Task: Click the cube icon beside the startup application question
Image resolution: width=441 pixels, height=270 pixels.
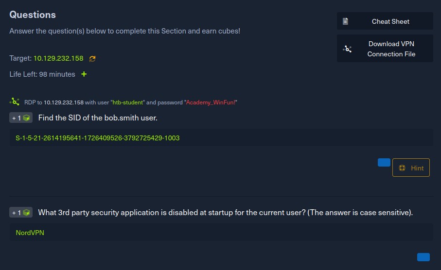Action: (x=26, y=212)
